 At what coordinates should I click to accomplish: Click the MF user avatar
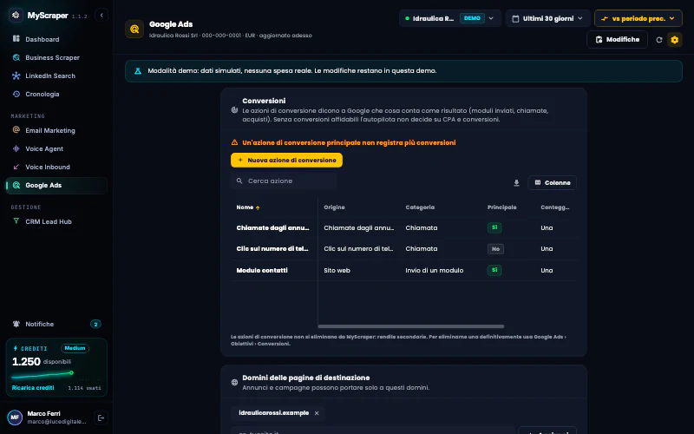[x=15, y=418]
